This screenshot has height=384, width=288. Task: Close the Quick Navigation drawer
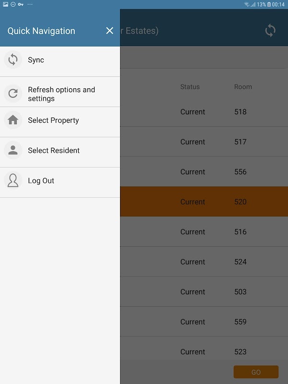pos(109,31)
